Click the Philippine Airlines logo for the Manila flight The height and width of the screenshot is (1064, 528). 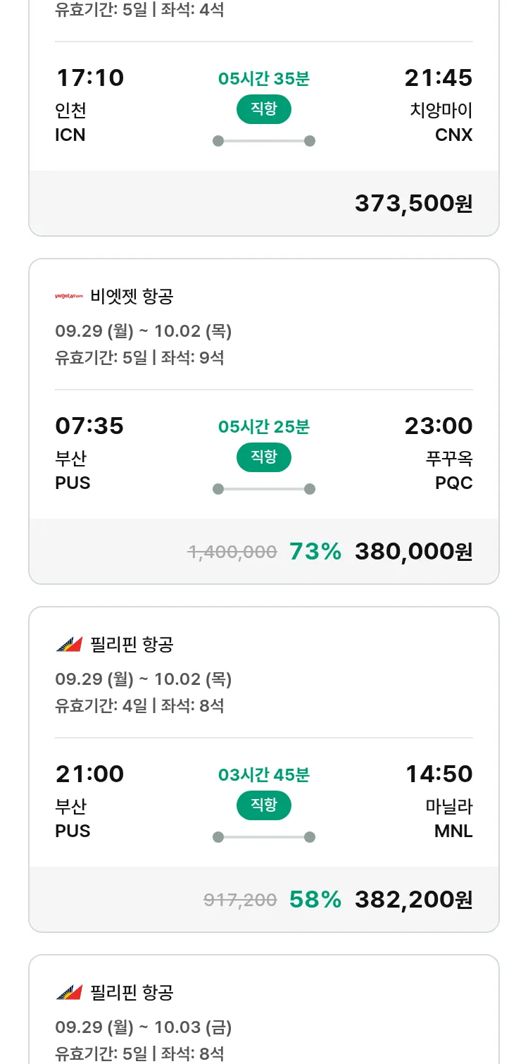(69, 644)
